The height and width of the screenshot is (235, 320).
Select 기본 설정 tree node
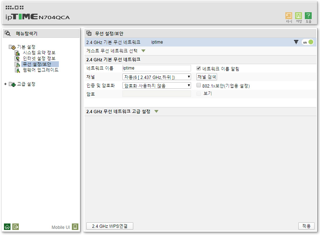point(26,47)
